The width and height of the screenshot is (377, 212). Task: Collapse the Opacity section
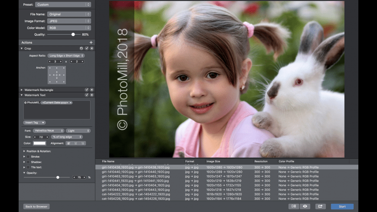click(24, 173)
